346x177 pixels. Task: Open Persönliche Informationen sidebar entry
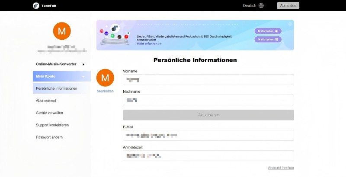pos(61,88)
